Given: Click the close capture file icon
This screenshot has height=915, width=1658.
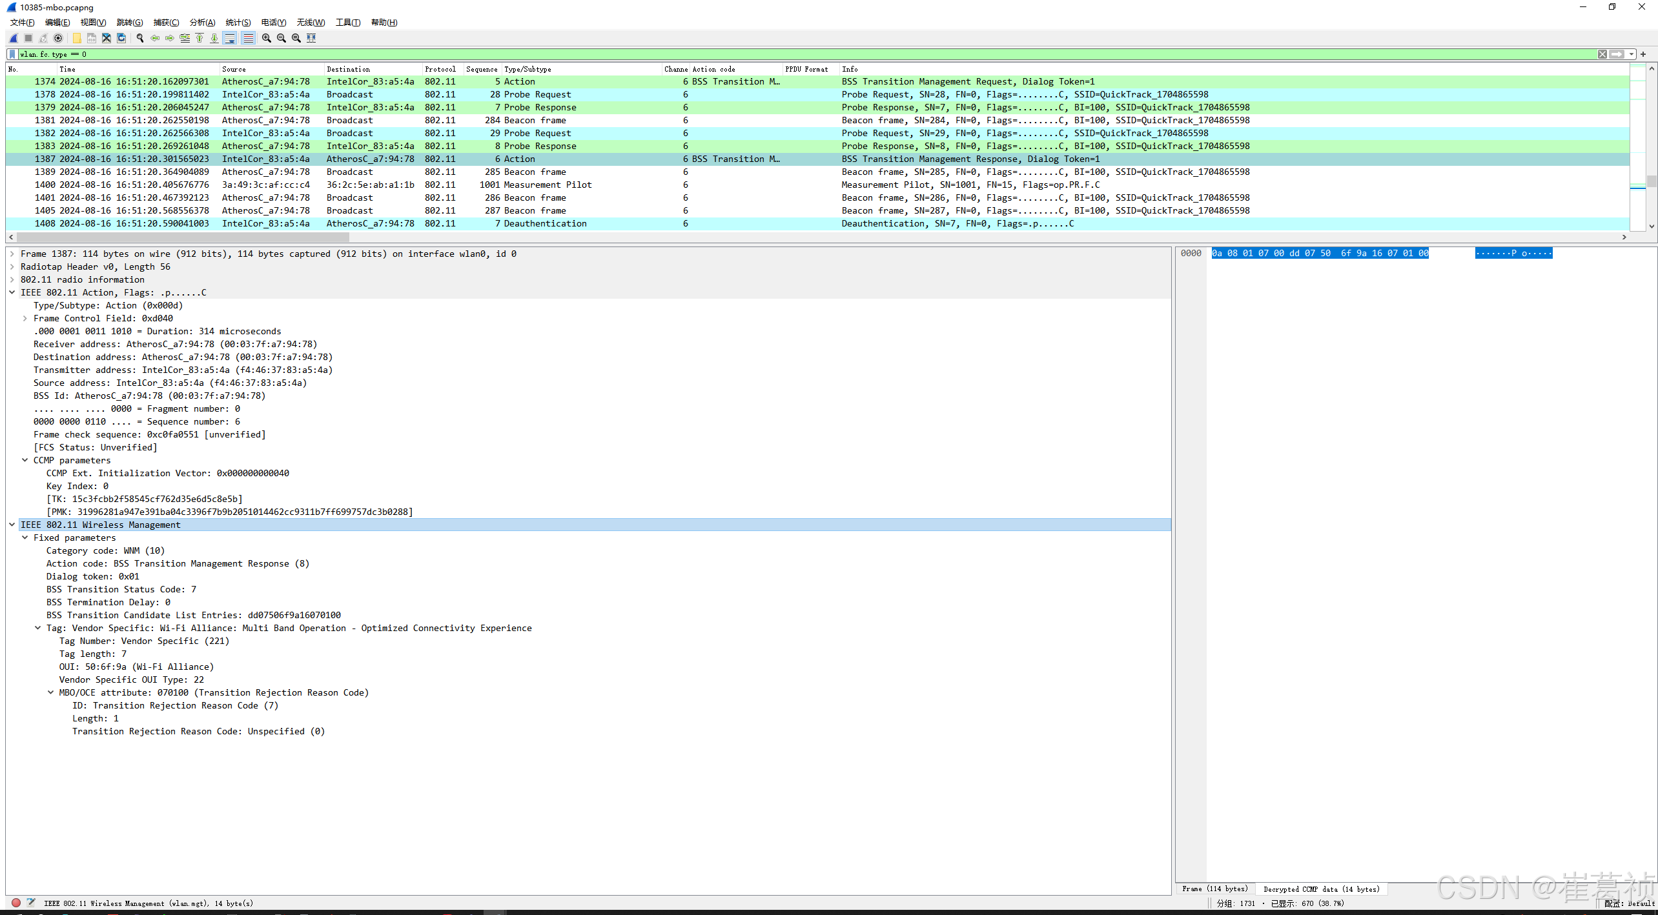Looking at the screenshot, I should pyautogui.click(x=107, y=38).
